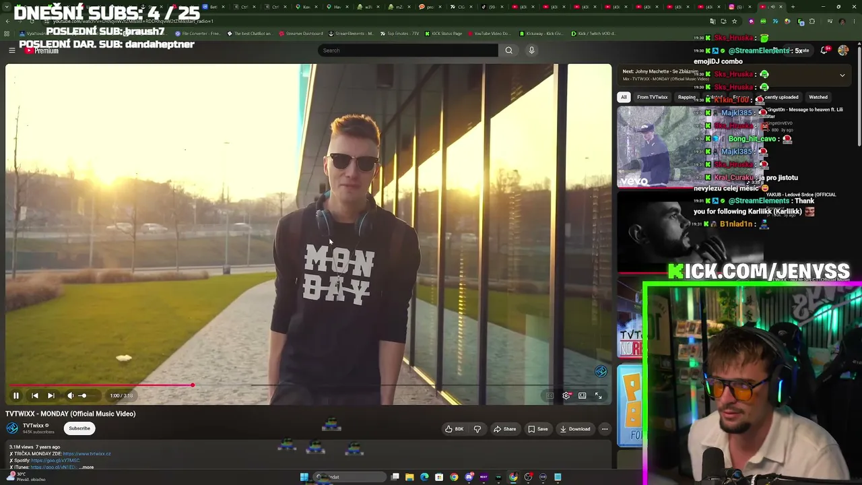Open Task View on the taskbar
862x485 pixels.
pos(395,477)
